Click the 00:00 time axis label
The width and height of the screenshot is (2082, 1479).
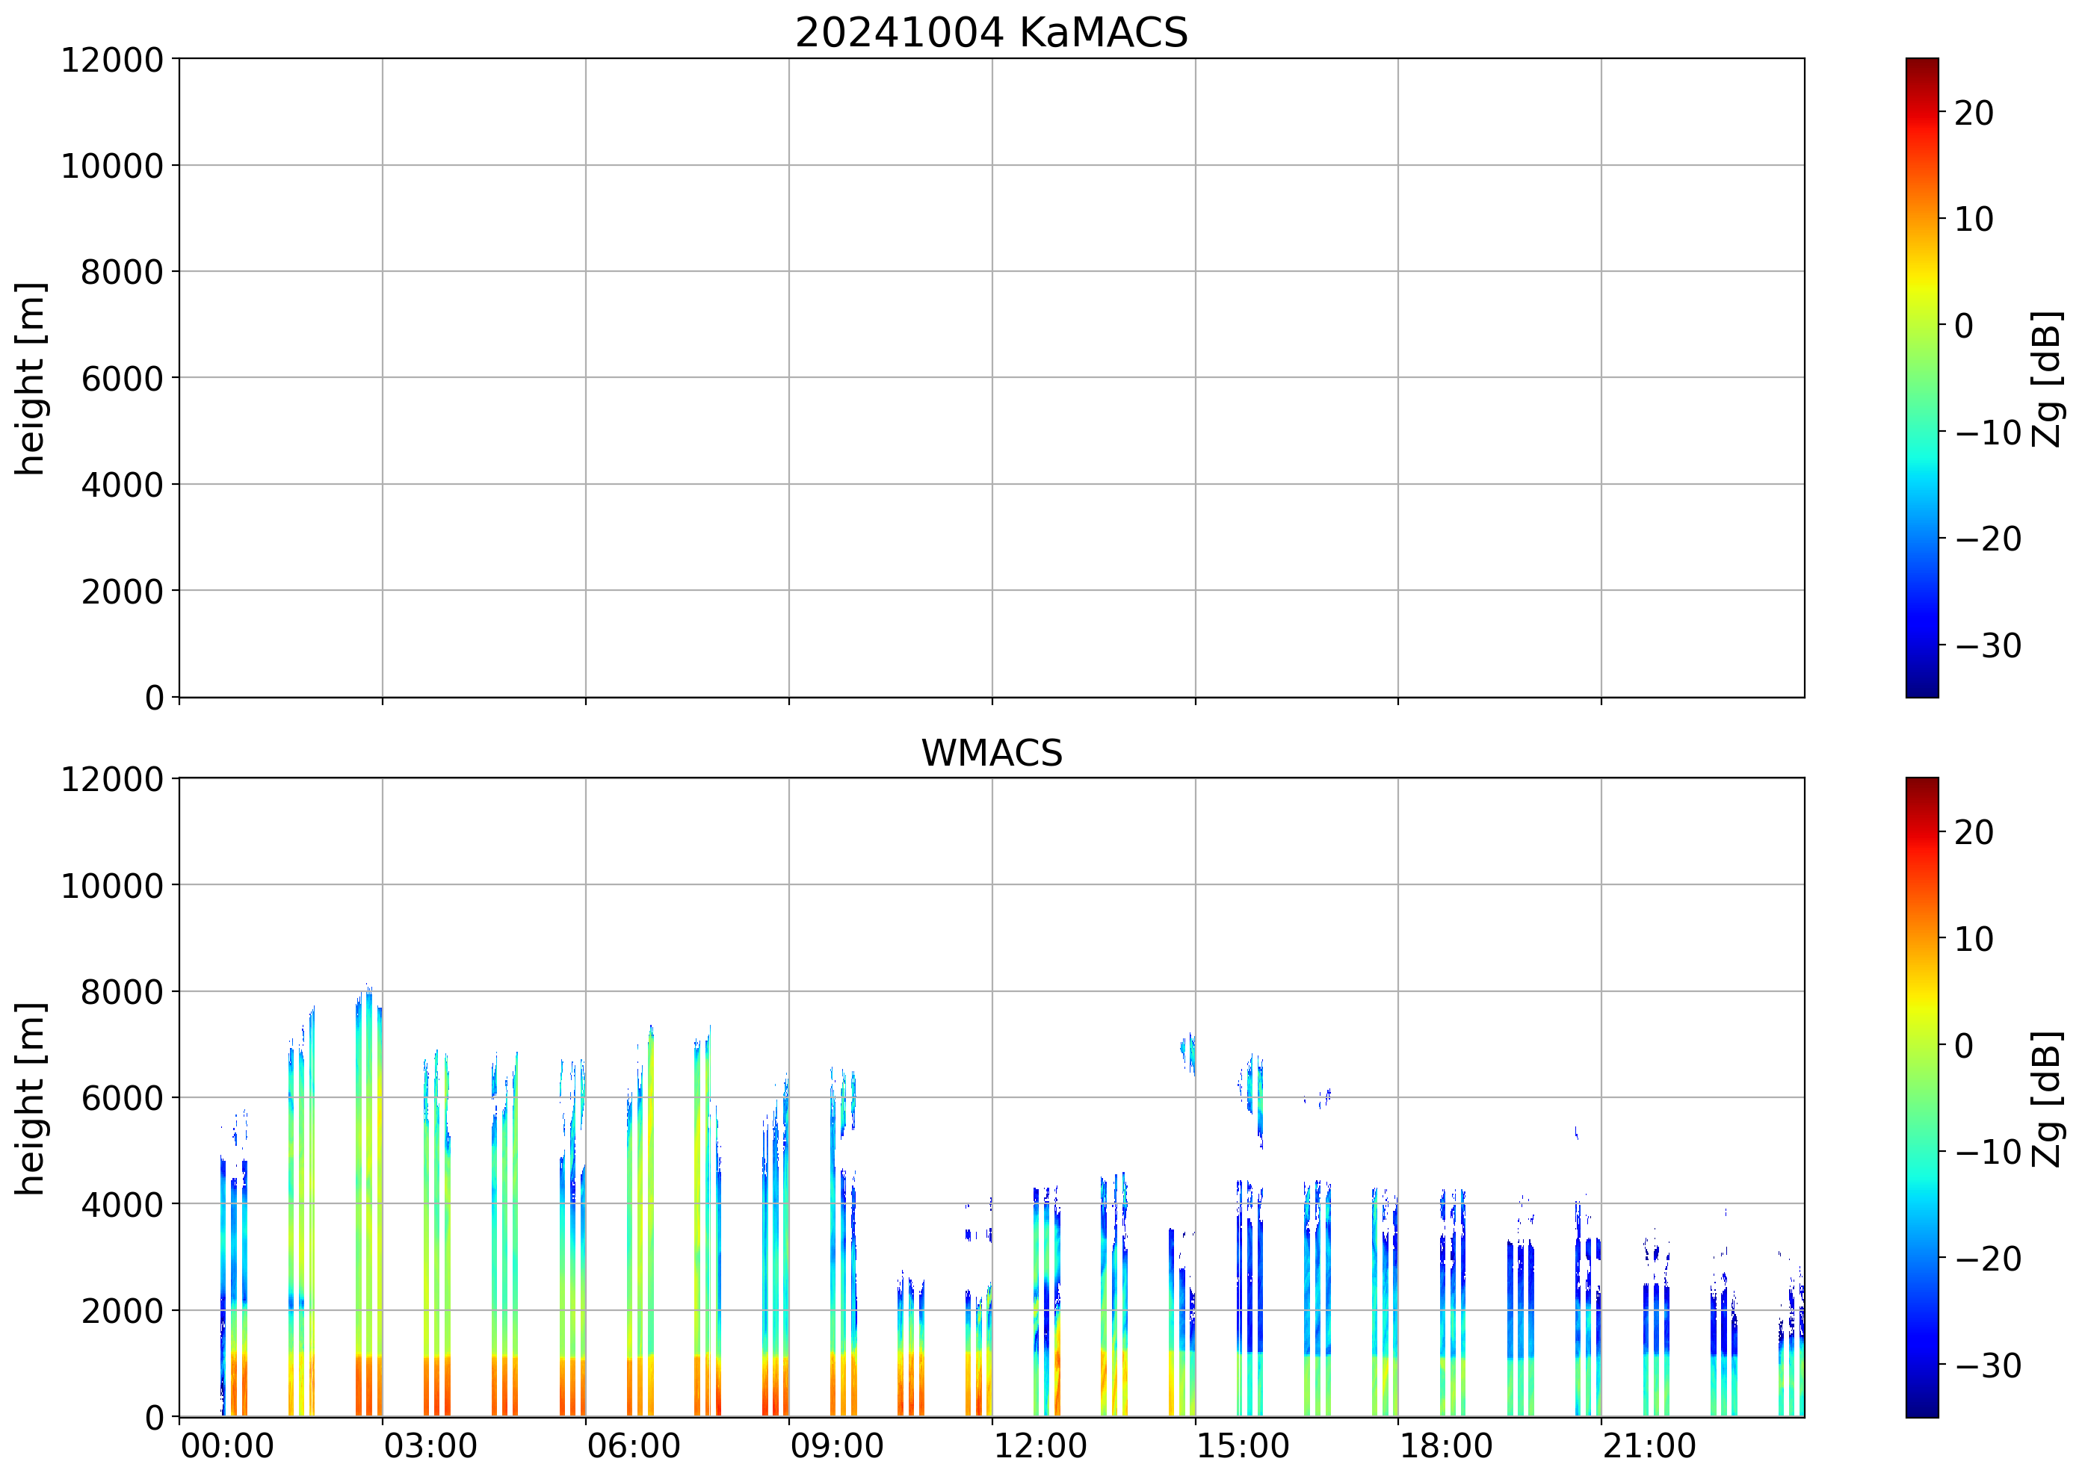click(227, 1446)
